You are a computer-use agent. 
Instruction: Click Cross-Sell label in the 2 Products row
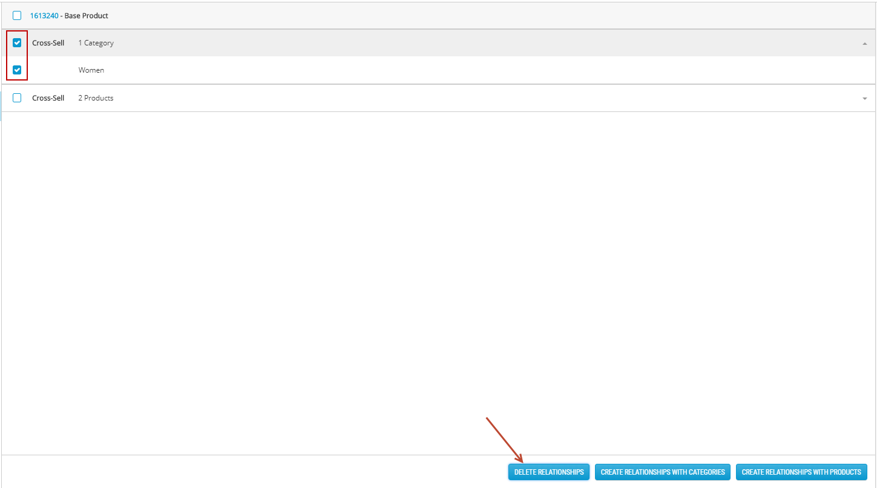coord(48,98)
